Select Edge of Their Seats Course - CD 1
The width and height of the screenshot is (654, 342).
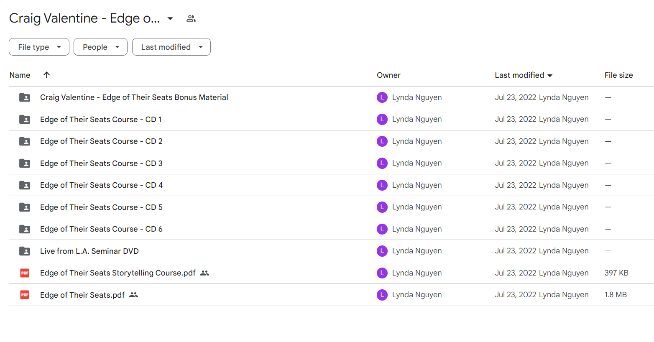point(101,119)
